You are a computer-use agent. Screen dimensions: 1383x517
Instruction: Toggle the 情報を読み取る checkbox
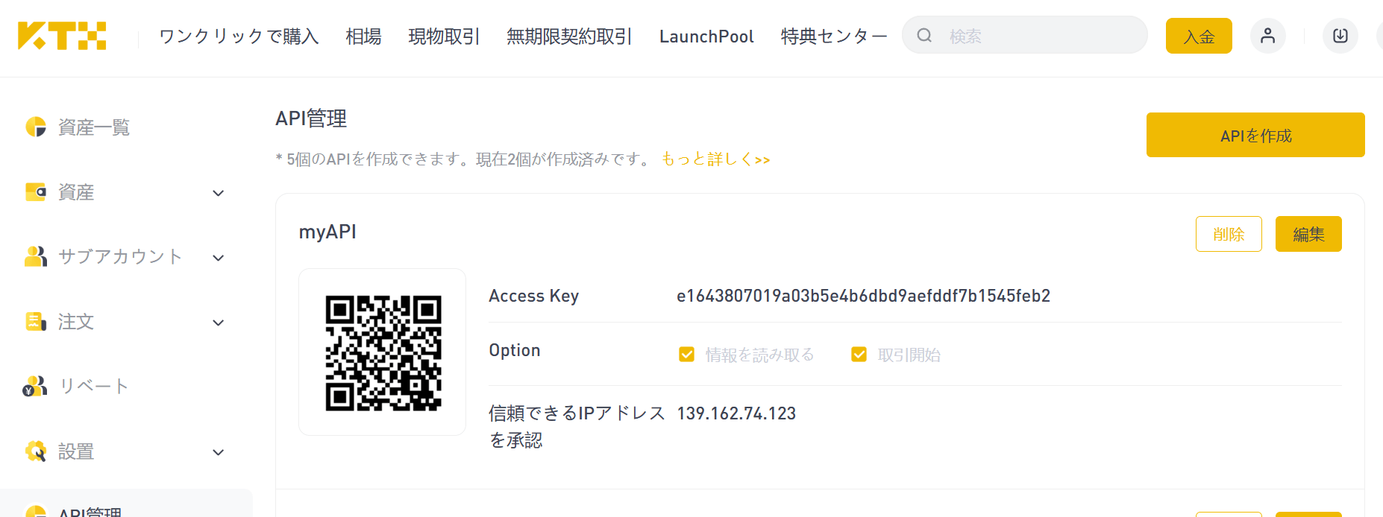coord(686,355)
